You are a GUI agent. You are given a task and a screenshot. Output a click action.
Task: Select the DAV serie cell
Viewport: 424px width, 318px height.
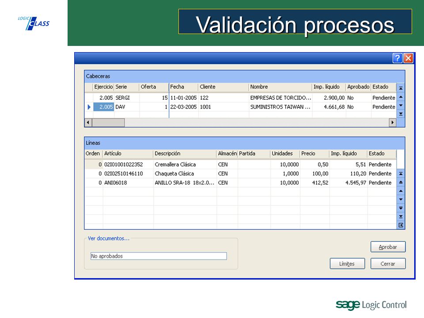pos(127,107)
